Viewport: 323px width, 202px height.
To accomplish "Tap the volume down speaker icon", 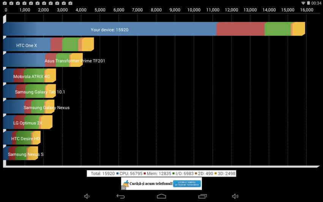I will click(x=87, y=196).
